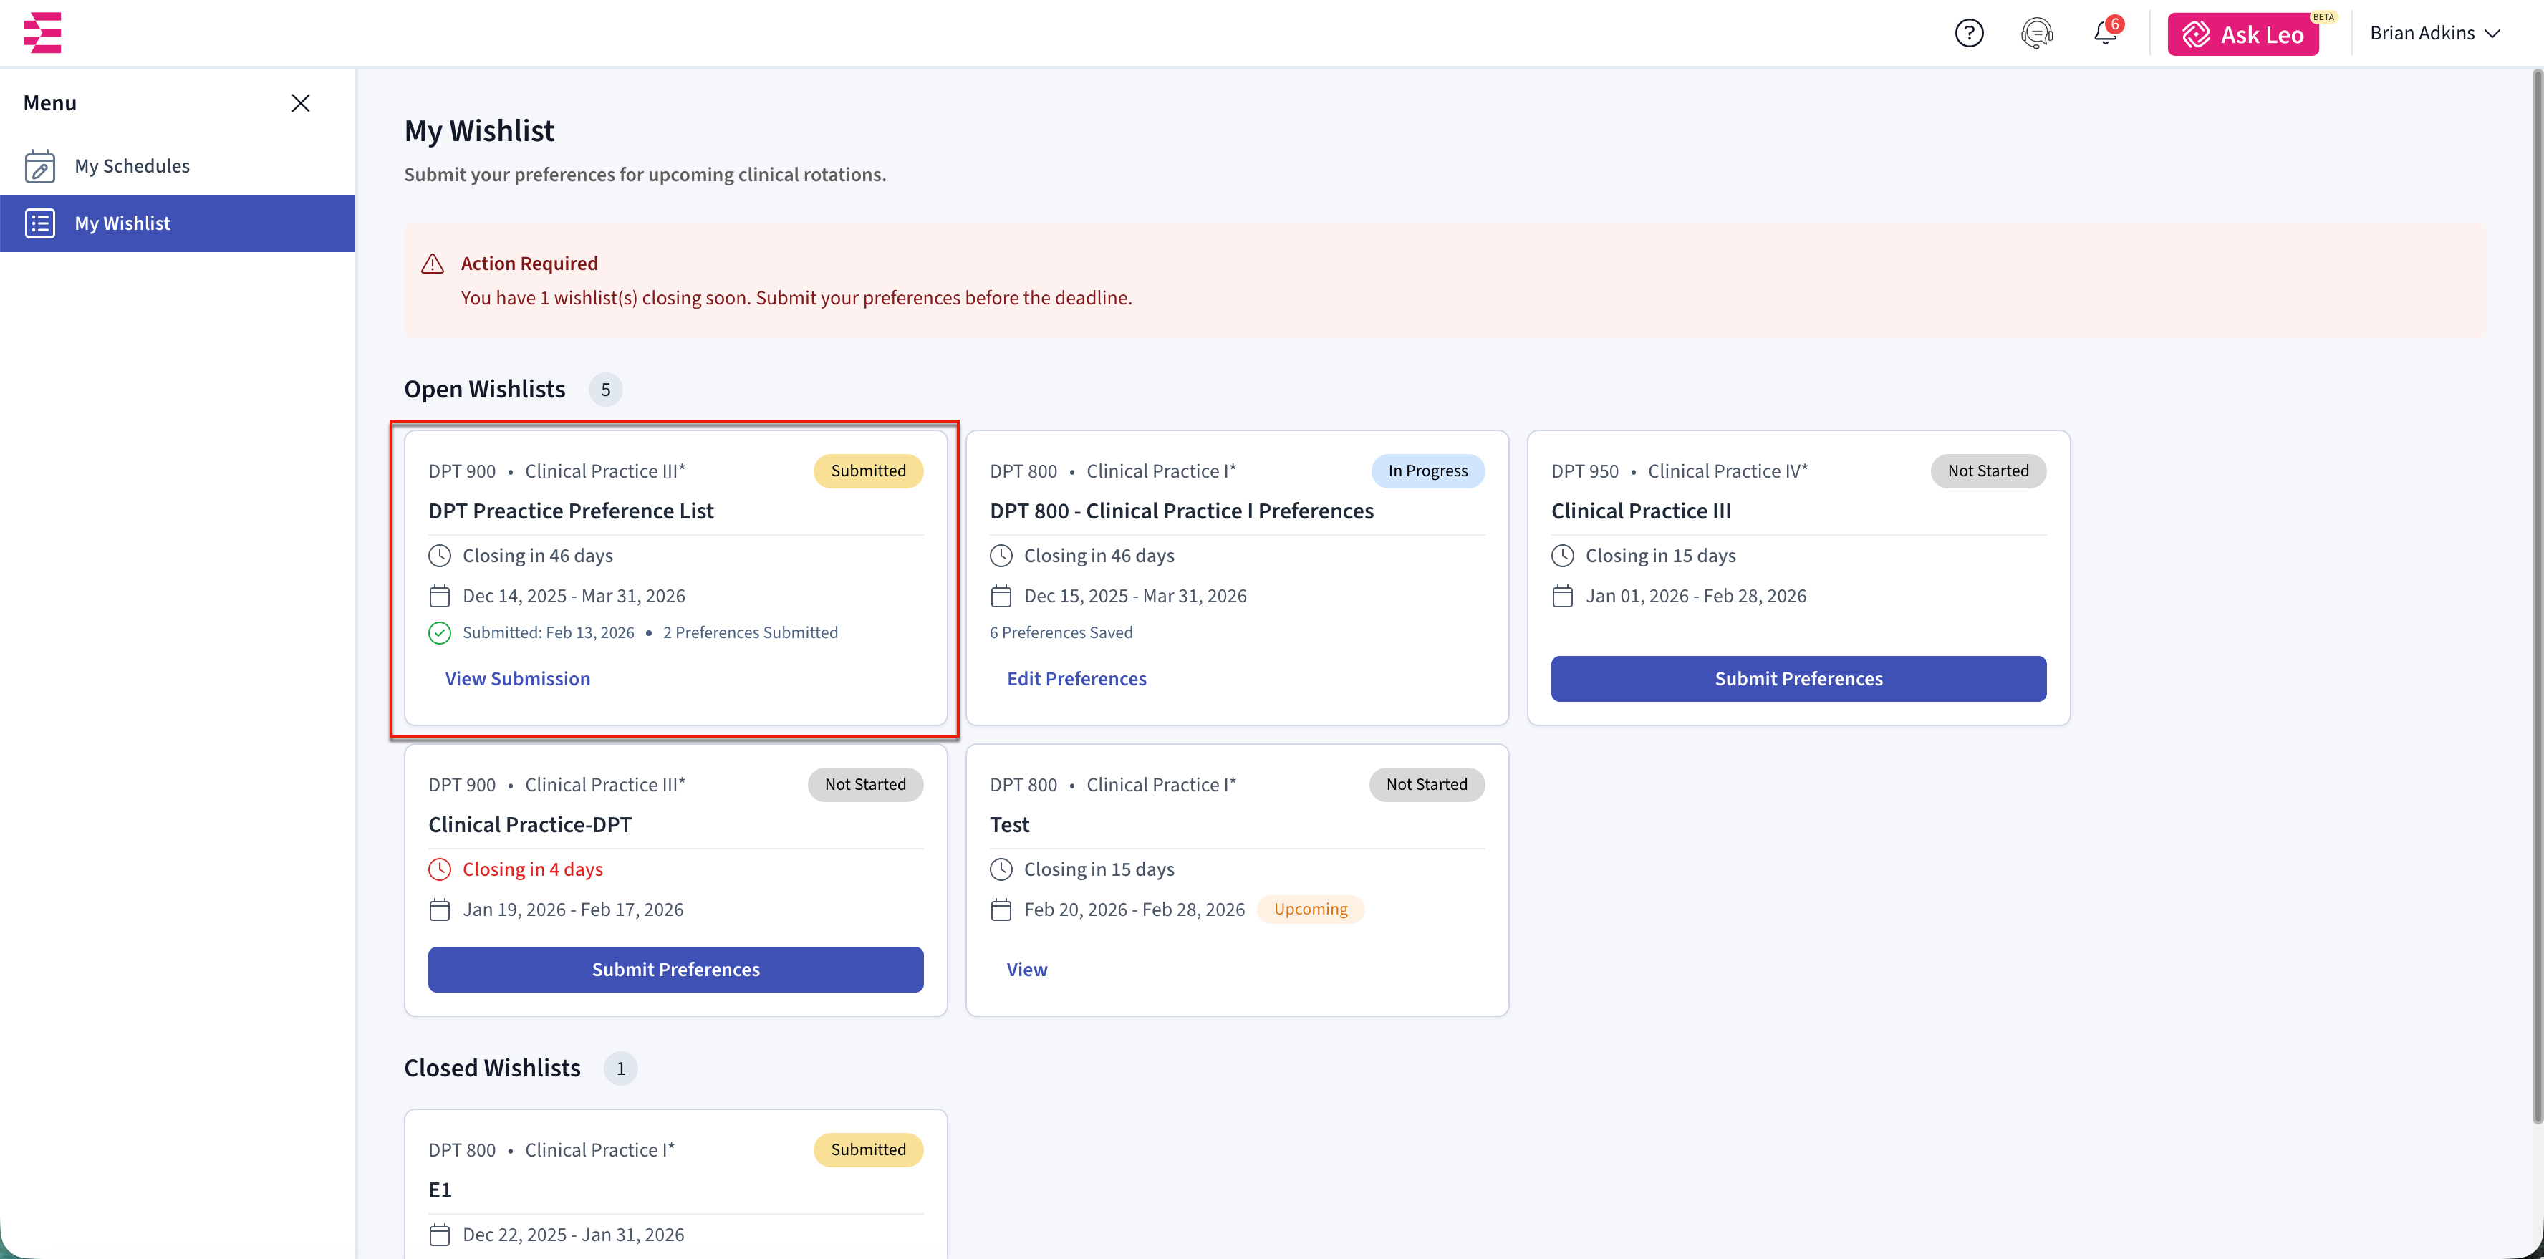This screenshot has width=2544, height=1259.
Task: Click Edit Preferences on DPT 800 card
Action: [x=1076, y=678]
